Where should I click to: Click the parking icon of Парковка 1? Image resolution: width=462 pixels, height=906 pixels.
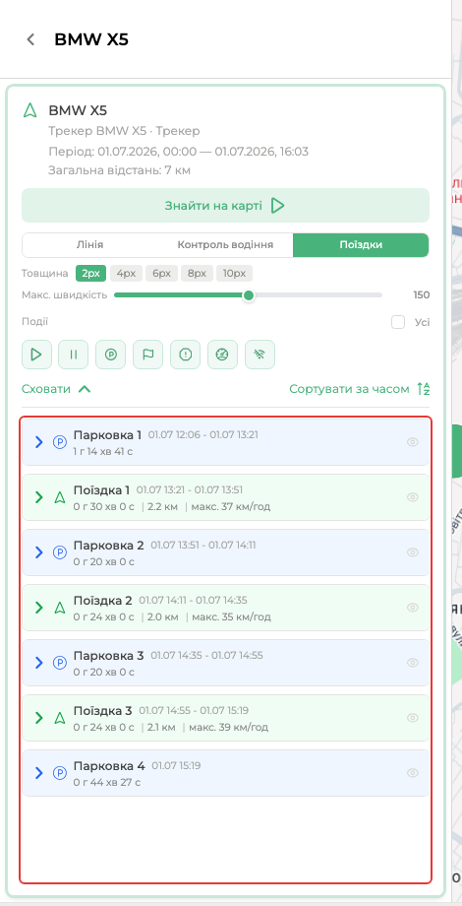[x=60, y=442]
